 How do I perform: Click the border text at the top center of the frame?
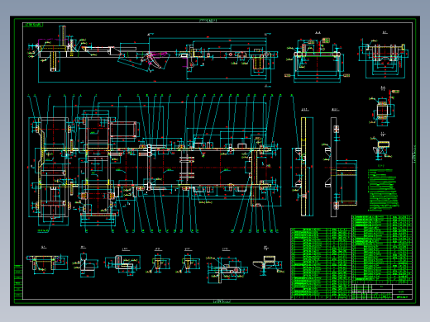(208, 21)
